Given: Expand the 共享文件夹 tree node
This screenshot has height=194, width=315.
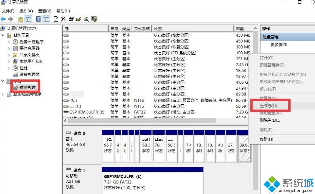Looking at the screenshot, I should 9,55.
